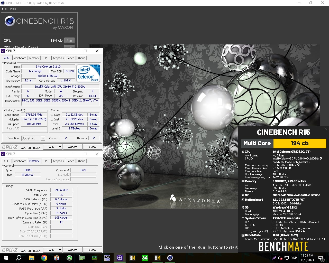
Task: Select About tab in top CPU-Z window
Action: pyautogui.click(x=81, y=58)
